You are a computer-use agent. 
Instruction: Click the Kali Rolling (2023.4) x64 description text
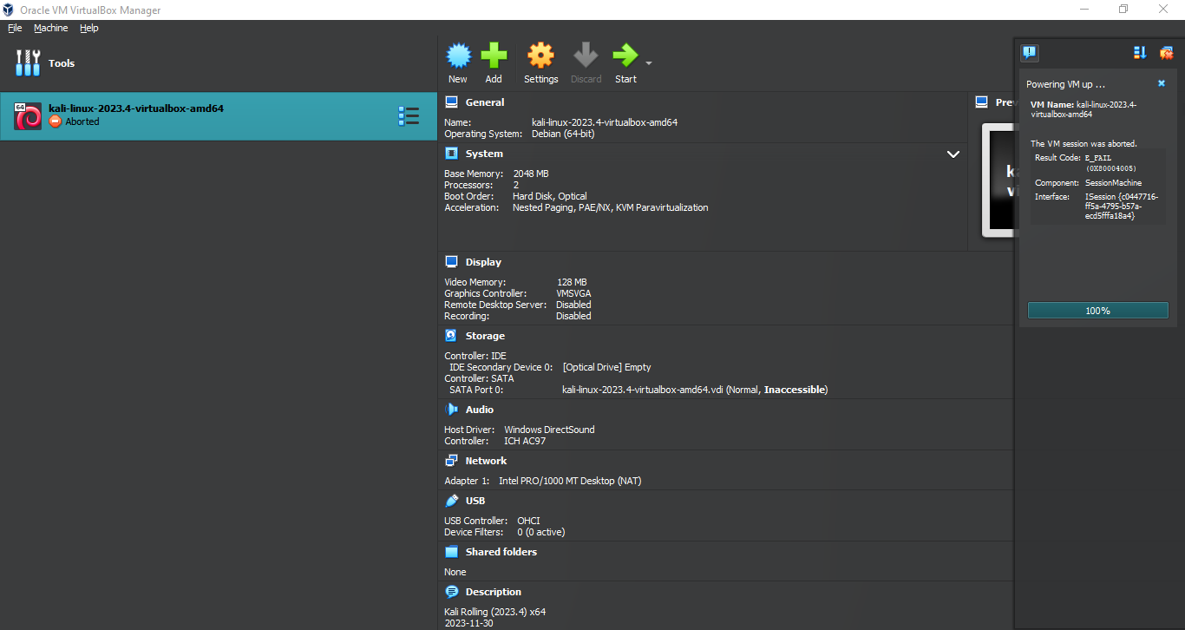click(x=494, y=612)
